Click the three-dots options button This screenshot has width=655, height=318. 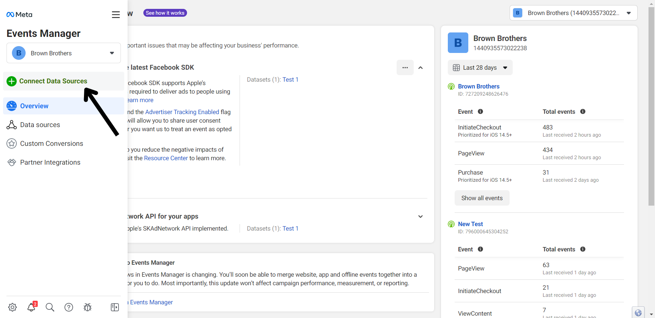click(405, 68)
